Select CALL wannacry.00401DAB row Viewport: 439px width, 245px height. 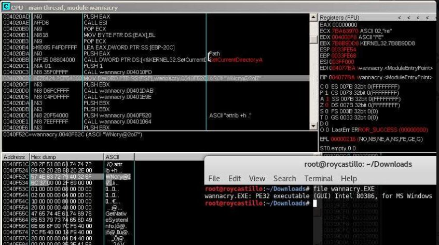[x=156, y=91]
